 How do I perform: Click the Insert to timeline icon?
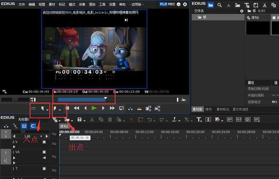pyautogui.click(x=130, y=108)
